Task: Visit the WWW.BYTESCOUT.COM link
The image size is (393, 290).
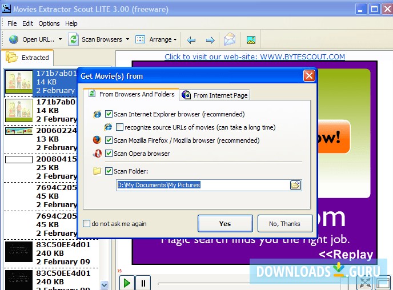Action: (255, 57)
